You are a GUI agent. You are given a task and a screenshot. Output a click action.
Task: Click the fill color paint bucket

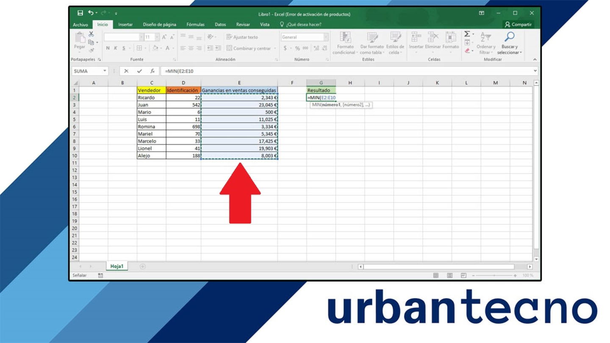click(155, 48)
